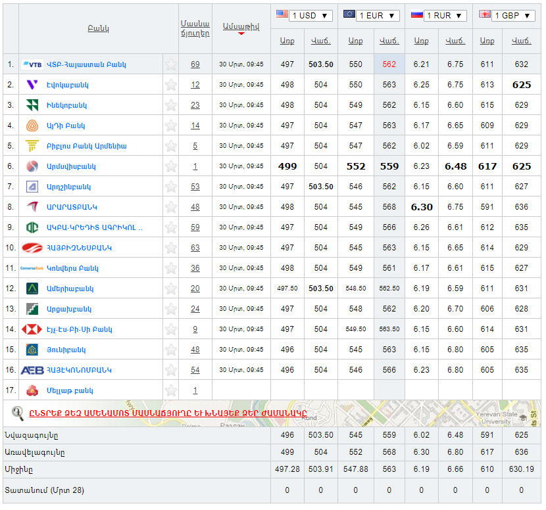This screenshot has height=510, width=546.
Task: Click the HSBC red hexagon logo
Action: coord(32,329)
